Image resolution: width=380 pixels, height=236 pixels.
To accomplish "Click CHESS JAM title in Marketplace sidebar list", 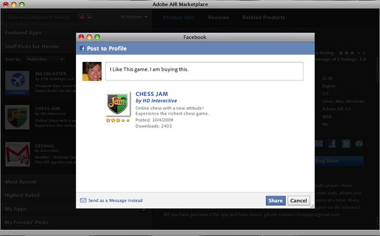I will pyautogui.click(x=48, y=108).
